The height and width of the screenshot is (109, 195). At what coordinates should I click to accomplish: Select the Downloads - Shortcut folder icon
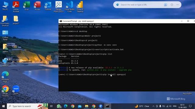click(5, 21)
